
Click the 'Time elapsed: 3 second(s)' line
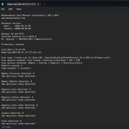point(16,68)
